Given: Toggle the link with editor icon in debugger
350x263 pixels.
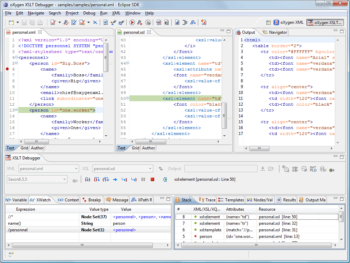Looking at the screenshot, I should pyautogui.click(x=286, y=169).
